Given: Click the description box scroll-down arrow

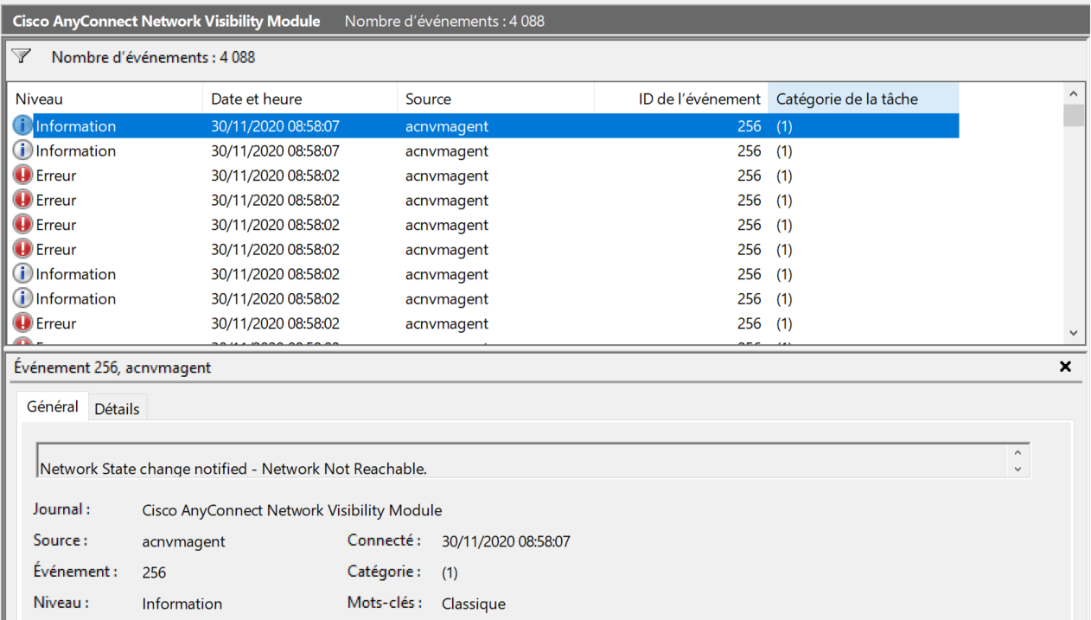Looking at the screenshot, I should coord(1018,469).
